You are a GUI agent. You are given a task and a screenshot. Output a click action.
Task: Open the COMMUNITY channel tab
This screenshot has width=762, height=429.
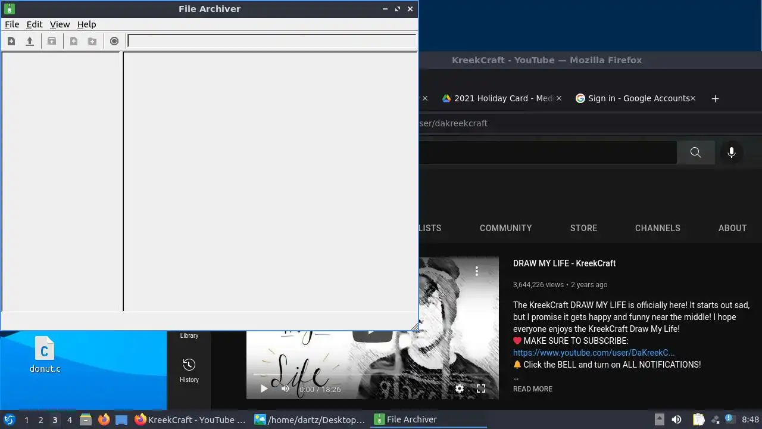[x=506, y=228]
